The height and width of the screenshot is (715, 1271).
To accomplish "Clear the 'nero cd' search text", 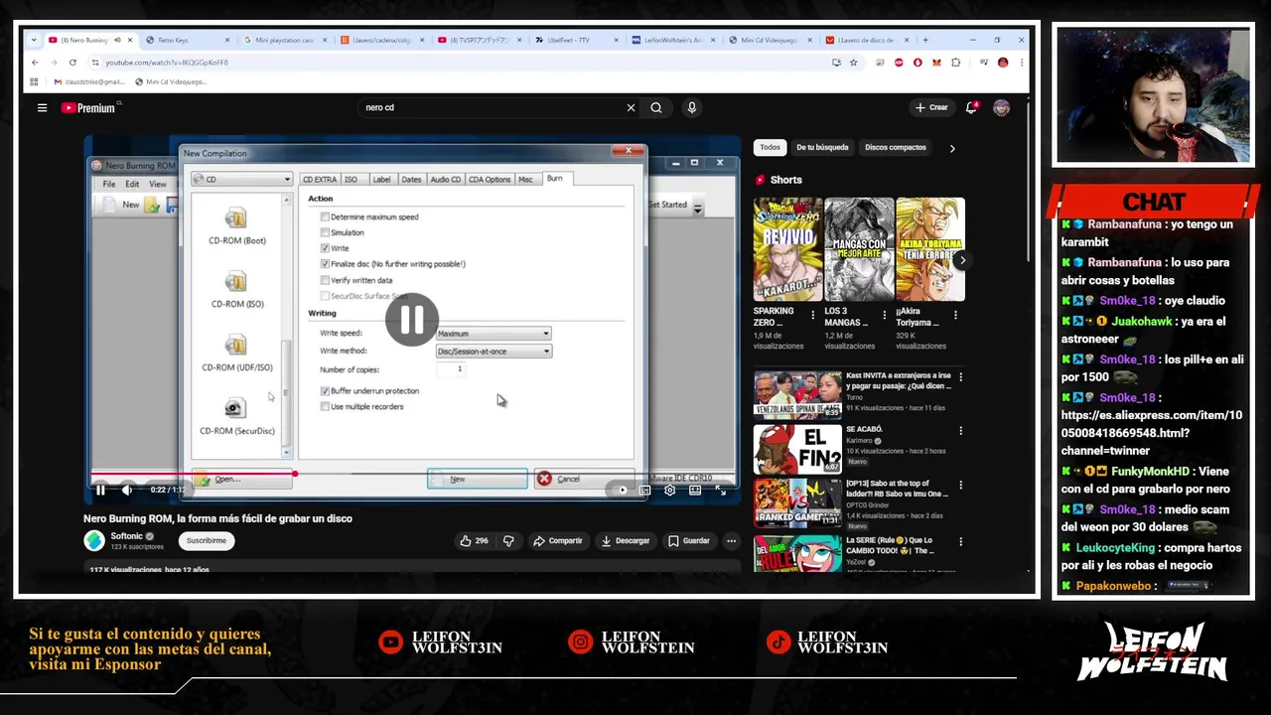I will point(631,107).
